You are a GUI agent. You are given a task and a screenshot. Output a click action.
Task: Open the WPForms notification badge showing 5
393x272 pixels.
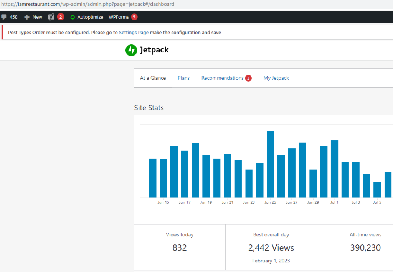click(x=134, y=17)
